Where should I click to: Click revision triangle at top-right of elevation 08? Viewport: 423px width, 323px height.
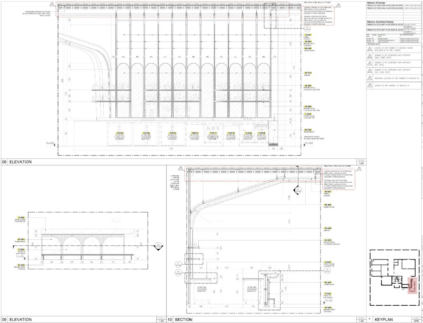(338, 5)
